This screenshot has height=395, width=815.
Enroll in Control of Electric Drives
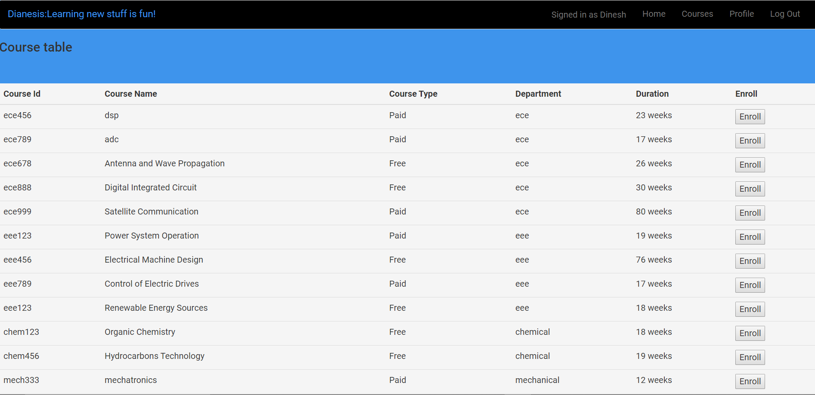(750, 285)
